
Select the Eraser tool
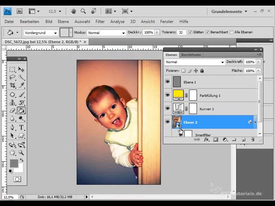pos(12,110)
